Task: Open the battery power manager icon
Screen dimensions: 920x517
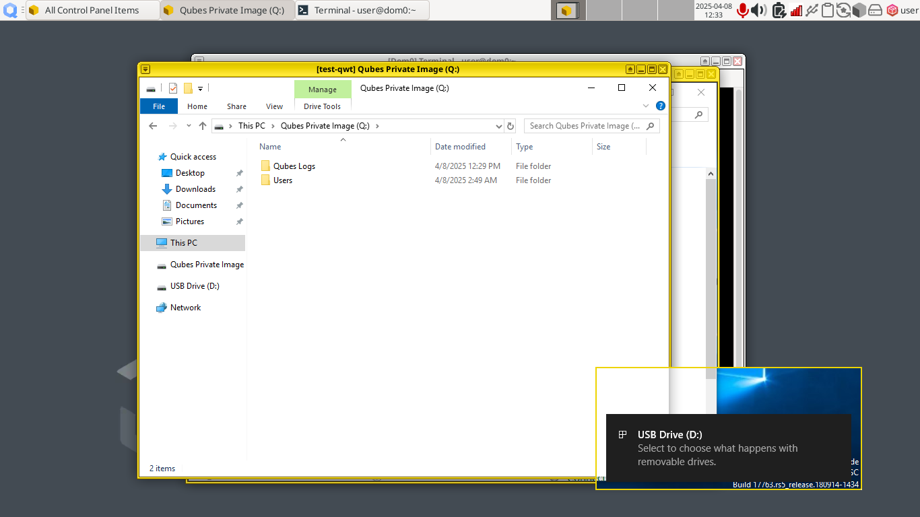Action: point(779,10)
